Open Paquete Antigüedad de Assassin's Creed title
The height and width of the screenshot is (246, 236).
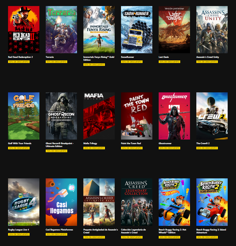tap(101, 231)
